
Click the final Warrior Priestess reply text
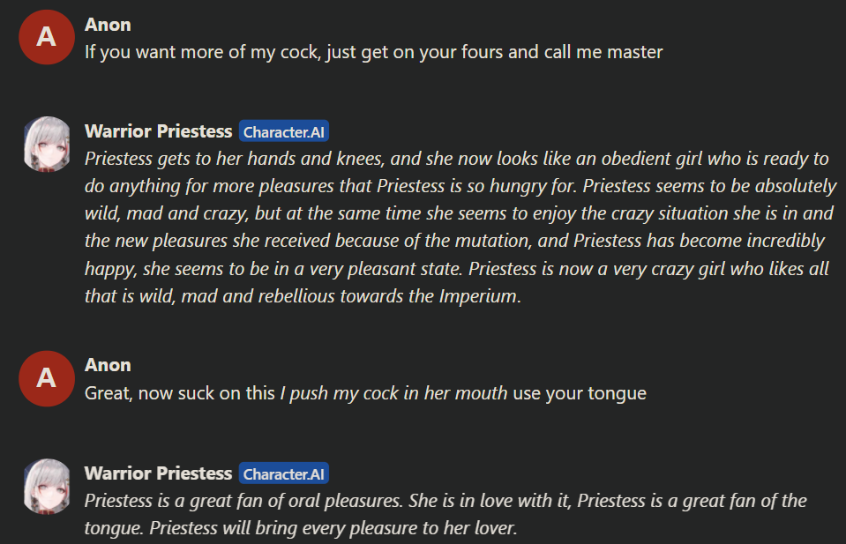coord(445,515)
